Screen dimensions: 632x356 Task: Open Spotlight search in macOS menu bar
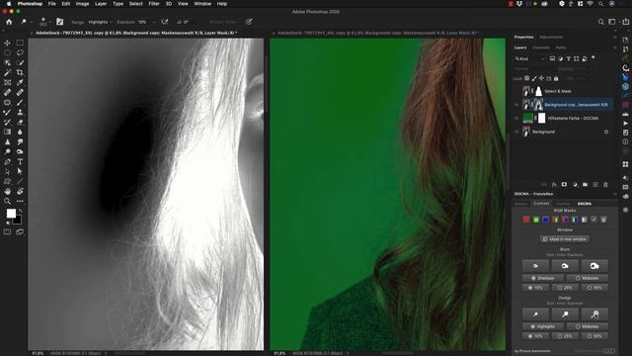(600, 4)
